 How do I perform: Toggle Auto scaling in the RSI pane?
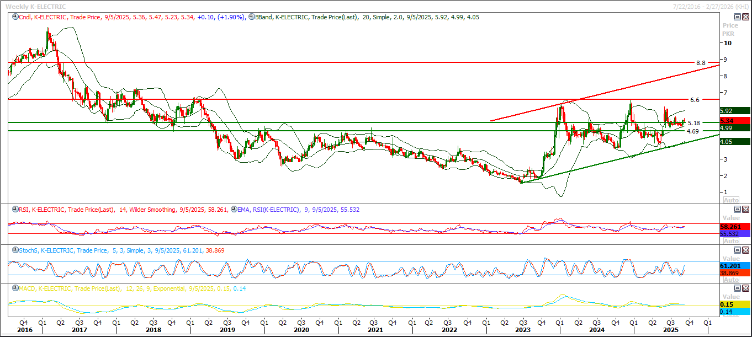[x=730, y=241]
